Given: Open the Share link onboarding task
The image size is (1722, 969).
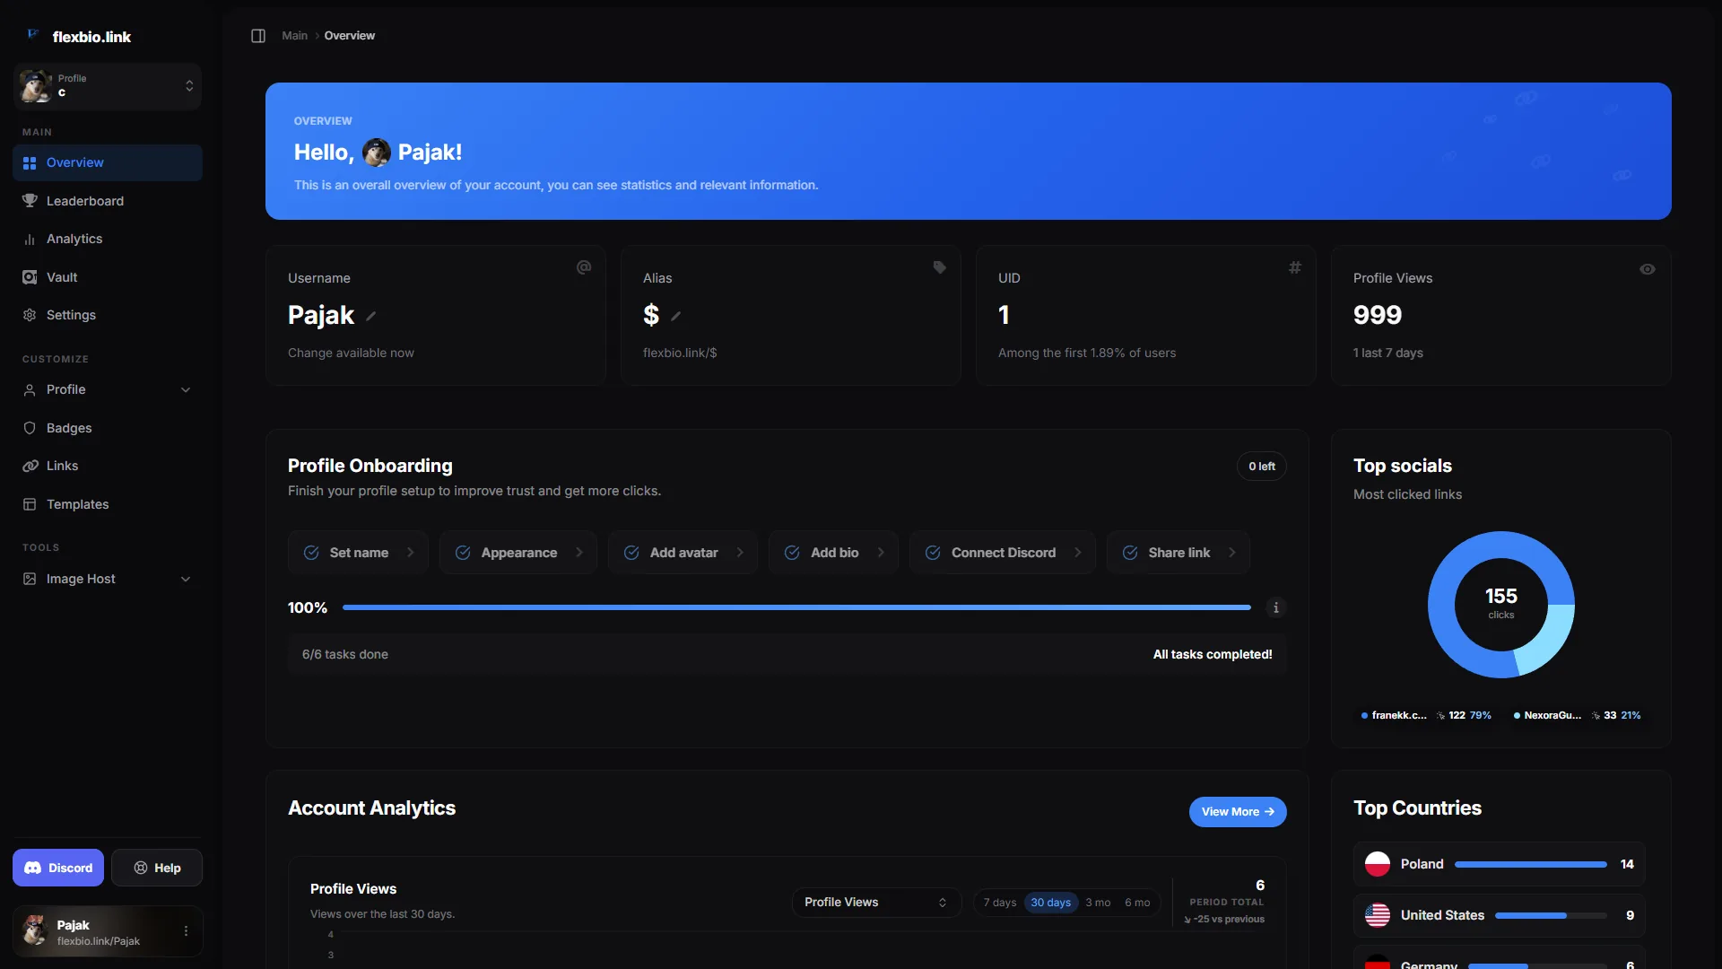Looking at the screenshot, I should [x=1178, y=553].
